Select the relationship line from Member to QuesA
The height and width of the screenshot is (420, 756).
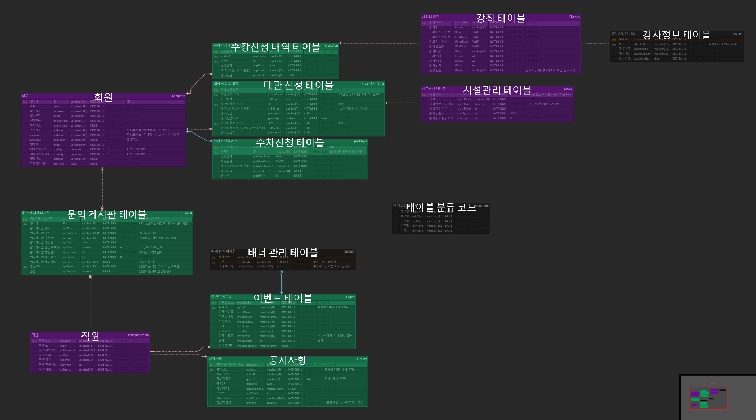[102, 189]
